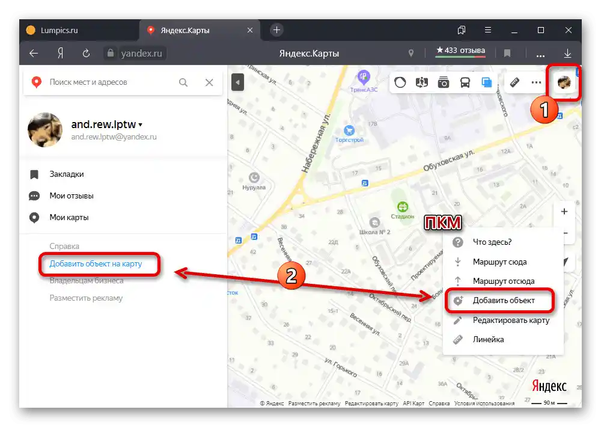Open the browser hamburger menu
The width and height of the screenshot is (601, 427).
click(x=488, y=30)
